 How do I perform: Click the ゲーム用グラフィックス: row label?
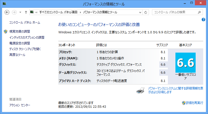(73, 73)
